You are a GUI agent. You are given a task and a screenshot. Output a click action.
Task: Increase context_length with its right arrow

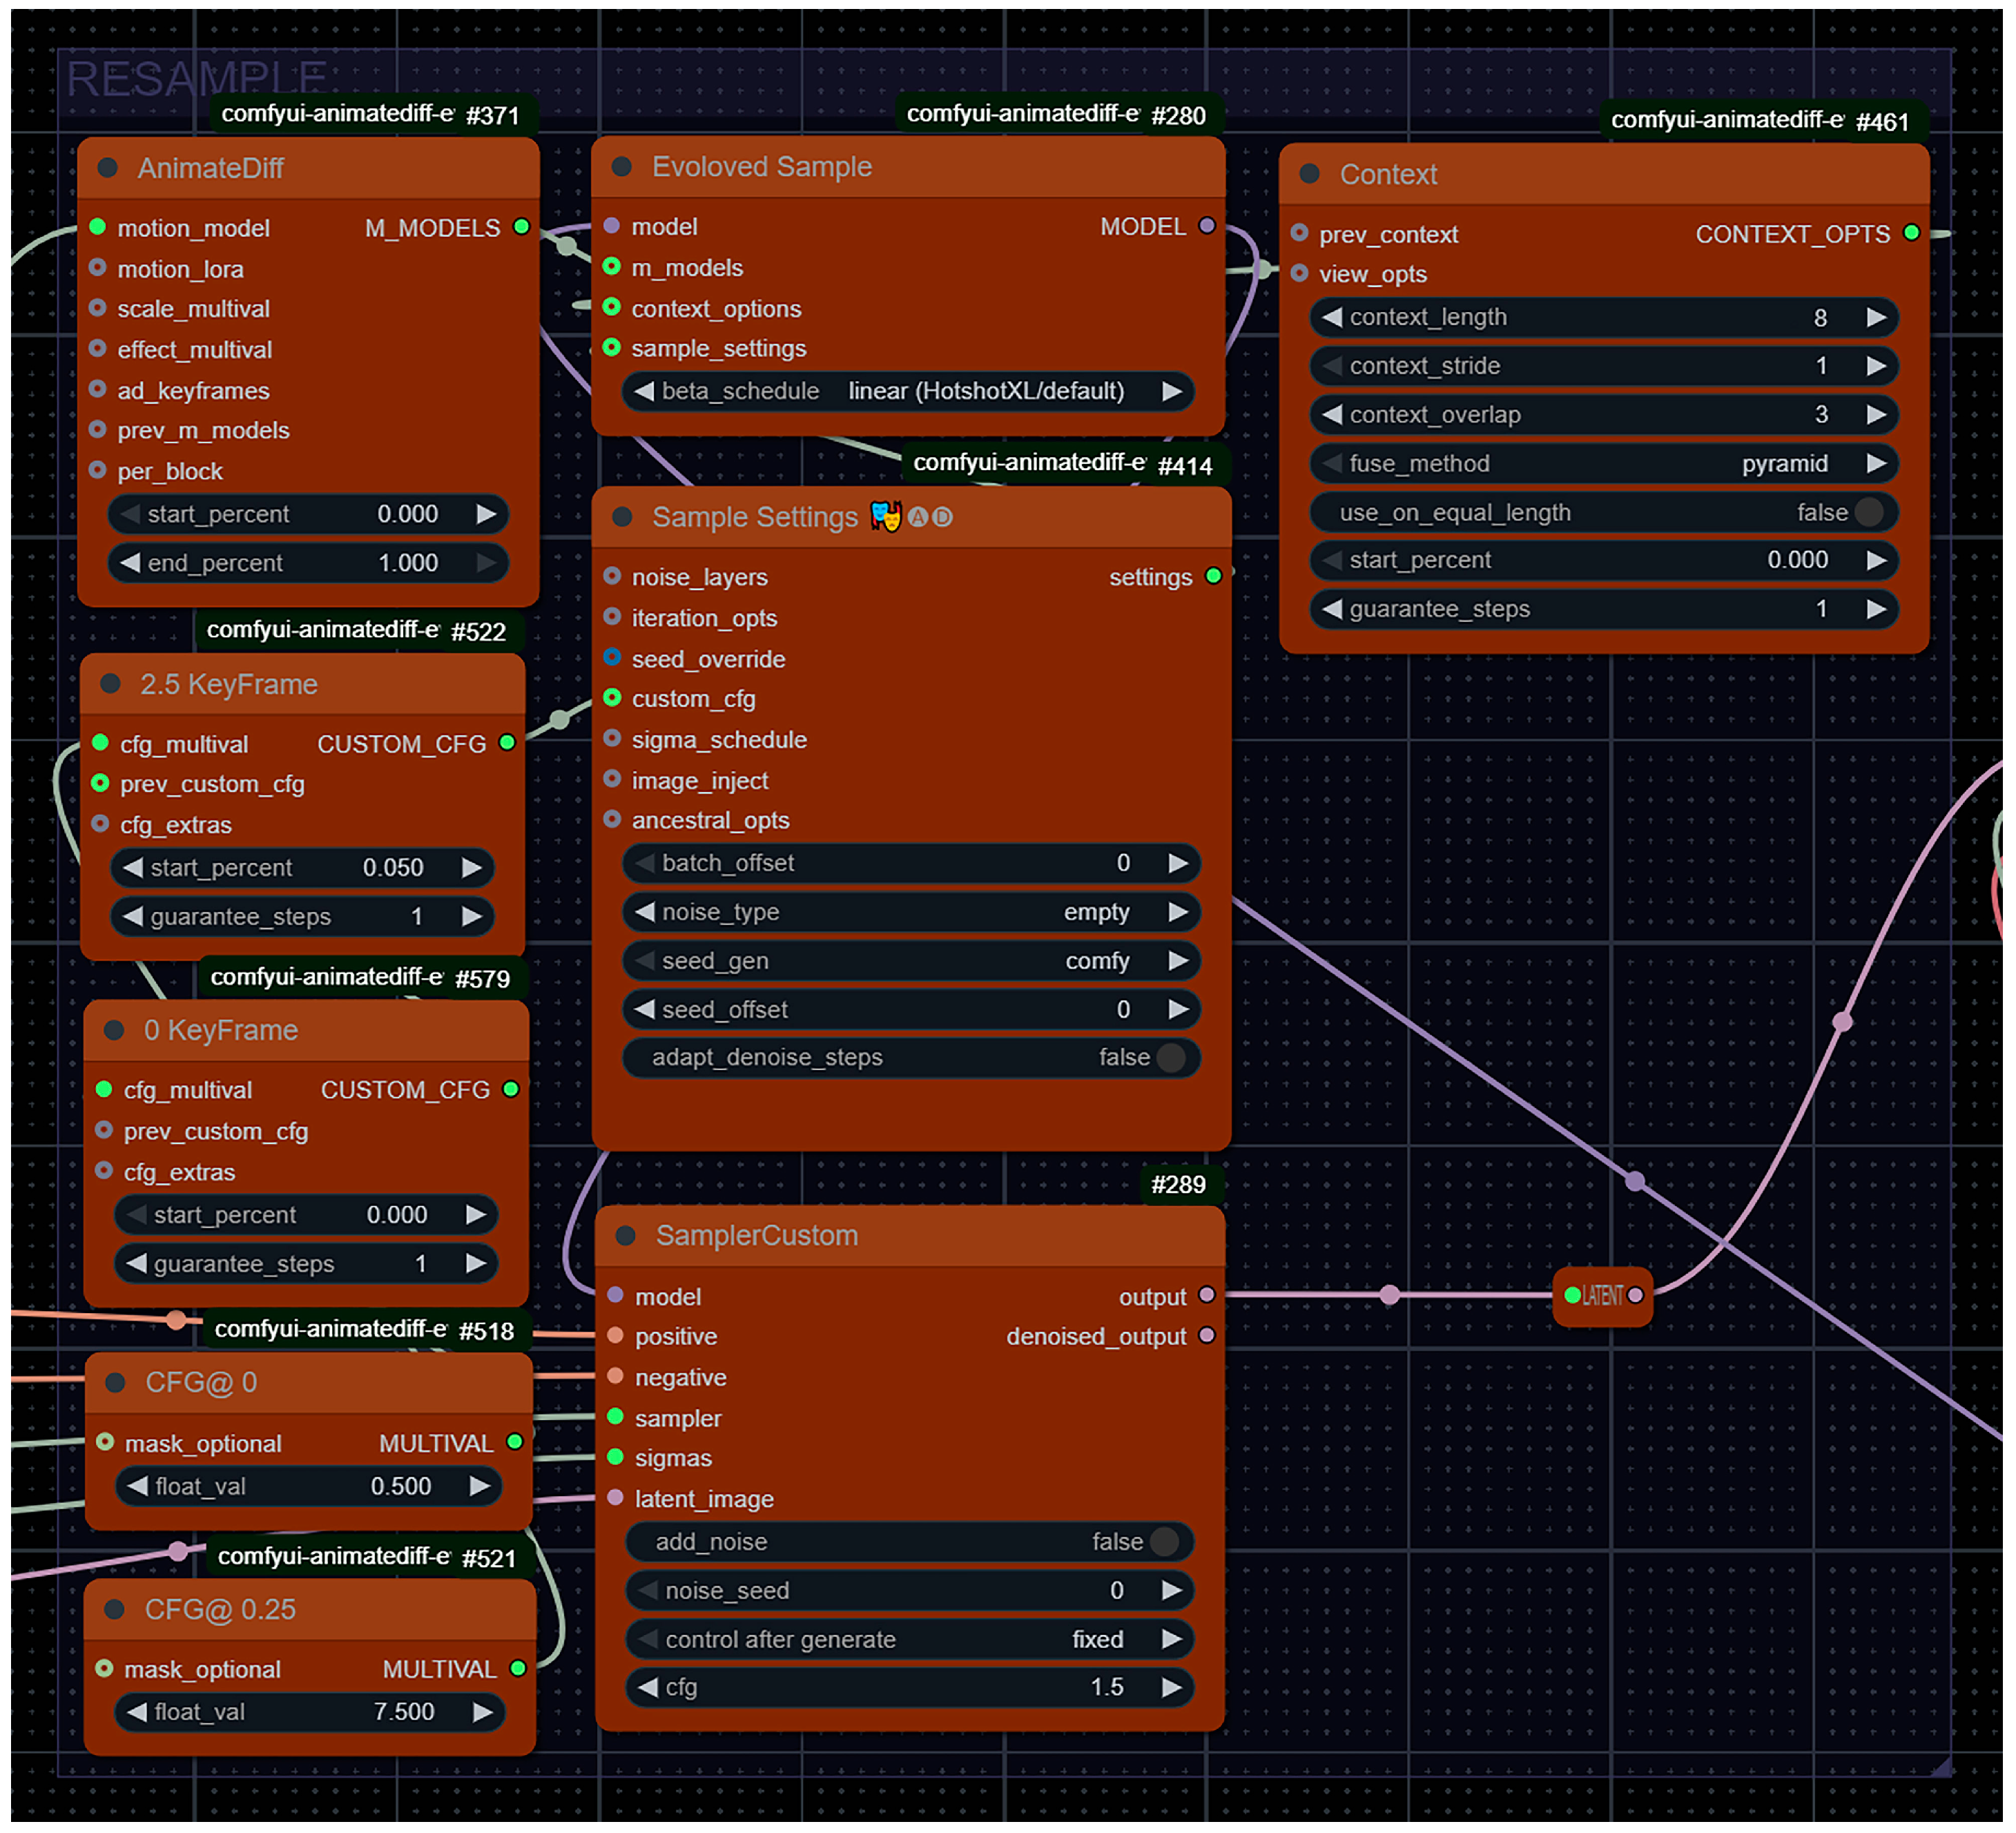pyautogui.click(x=1876, y=317)
